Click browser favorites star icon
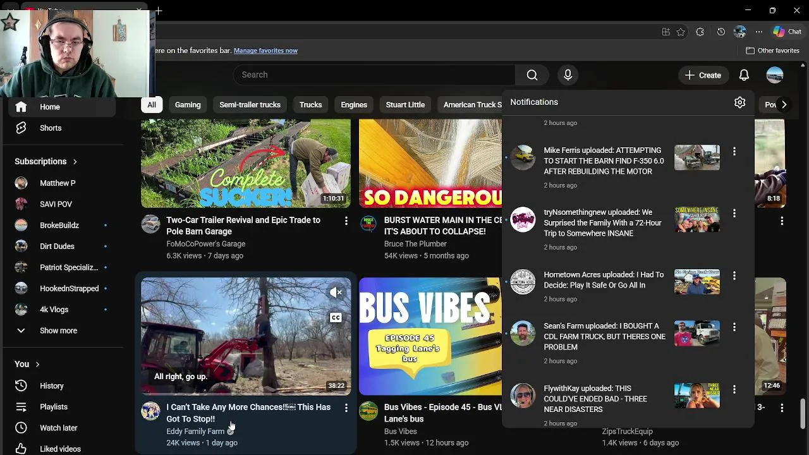 pos(681,32)
